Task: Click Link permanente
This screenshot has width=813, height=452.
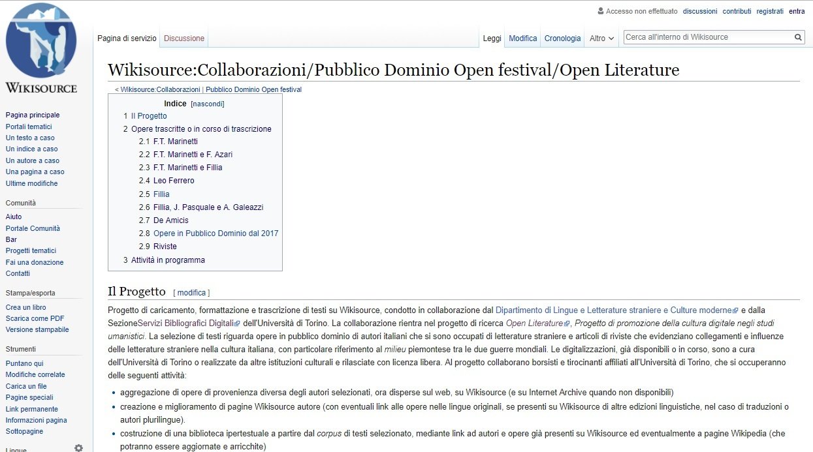Action: tap(32, 409)
